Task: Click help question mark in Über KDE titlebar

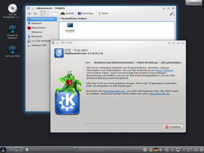Action: (169, 43)
